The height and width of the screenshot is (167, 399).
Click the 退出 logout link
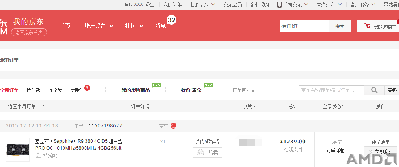[x=150, y=5]
